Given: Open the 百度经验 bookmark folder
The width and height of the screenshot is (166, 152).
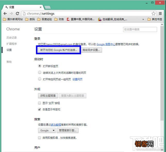Looking at the screenshot, I should pos(45,19).
